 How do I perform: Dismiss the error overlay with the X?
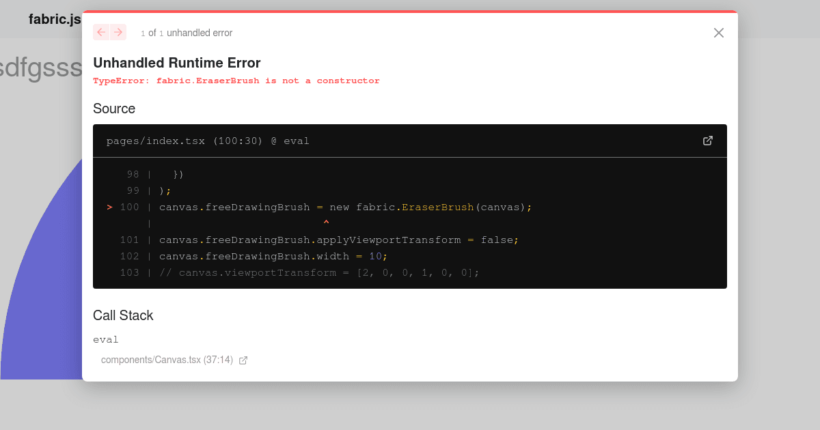pyautogui.click(x=718, y=32)
